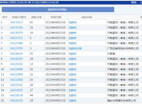This screenshot has height=104, width=142.
Task: Click the 国际分类 column header
Action: (x=37, y=17)
